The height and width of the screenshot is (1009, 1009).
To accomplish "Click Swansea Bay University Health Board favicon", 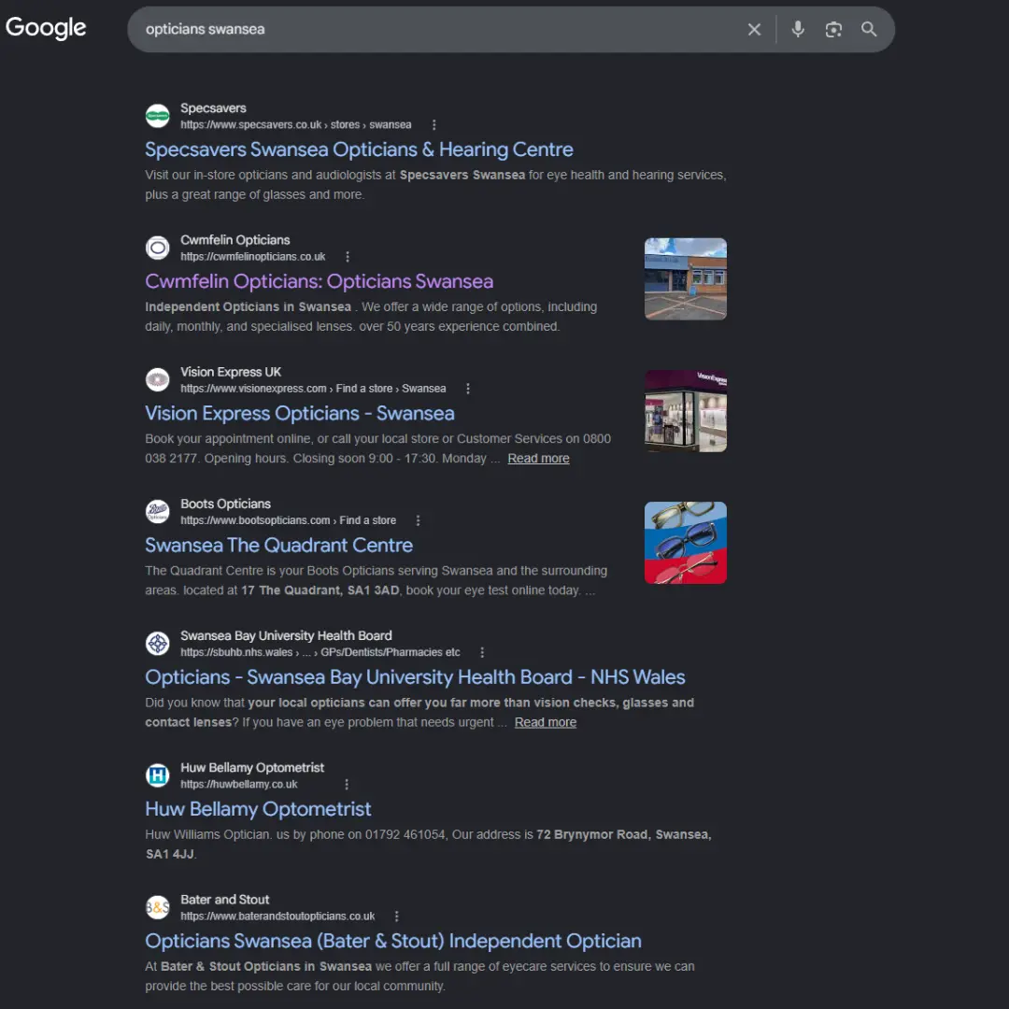I will coord(158,644).
